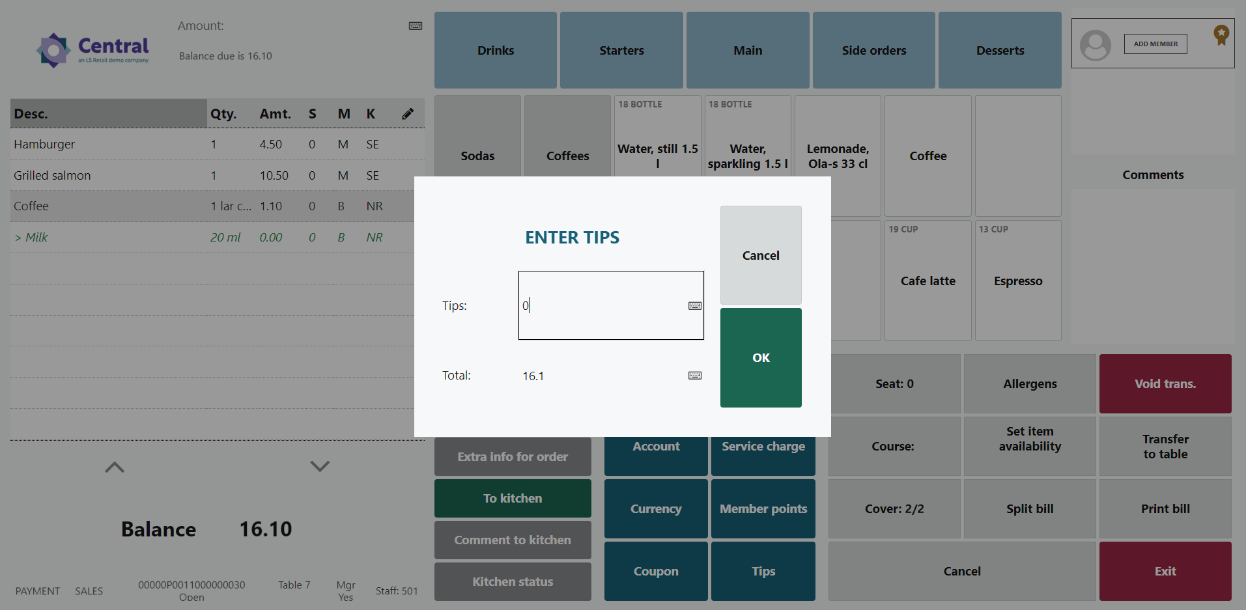
Task: Click the PAYMENT label in status bar
Action: tap(38, 591)
